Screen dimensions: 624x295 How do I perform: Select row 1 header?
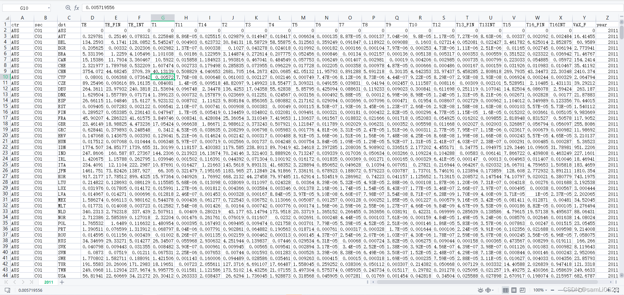pos(5,24)
